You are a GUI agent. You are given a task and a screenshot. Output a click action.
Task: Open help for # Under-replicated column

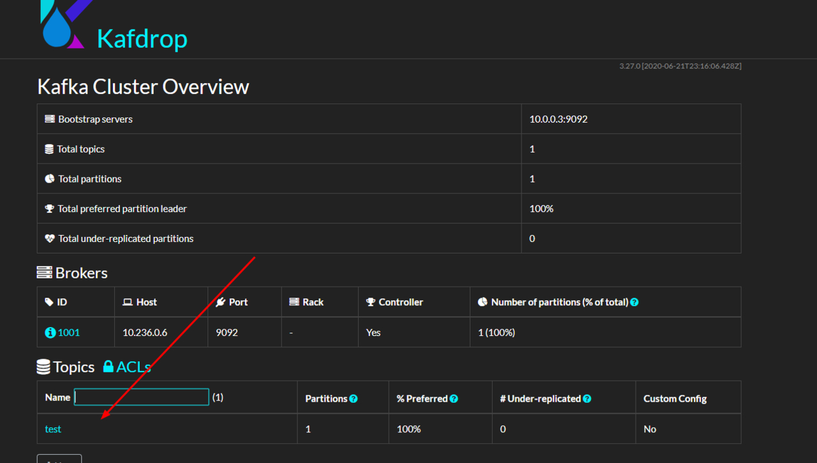point(587,398)
